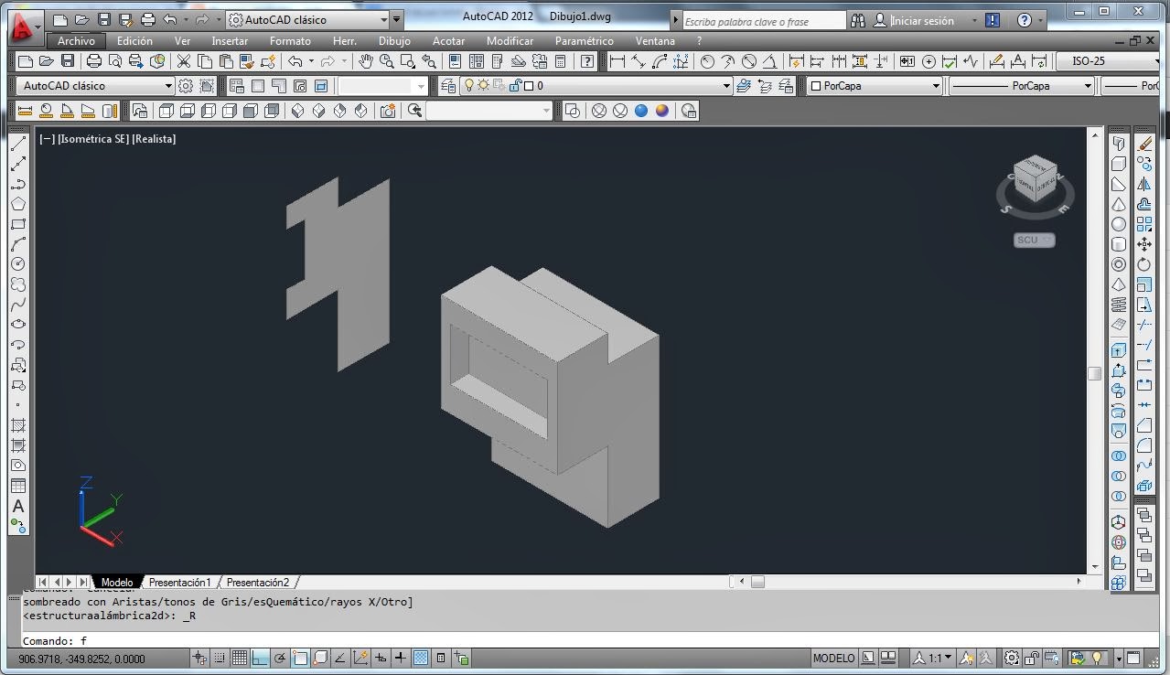
Task: Switch to the Presentación1 tab
Action: tap(179, 582)
